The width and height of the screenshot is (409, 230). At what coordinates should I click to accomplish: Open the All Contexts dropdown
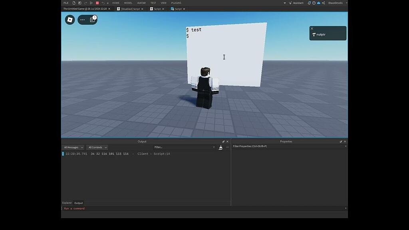(97, 147)
